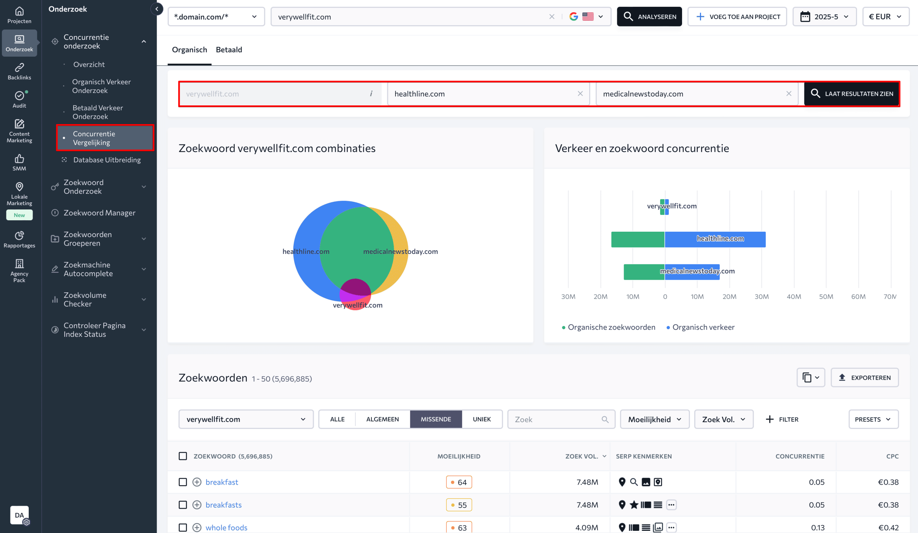The image size is (918, 533).
Task: Click the info icon in verywellfit.com field
Action: (x=371, y=94)
